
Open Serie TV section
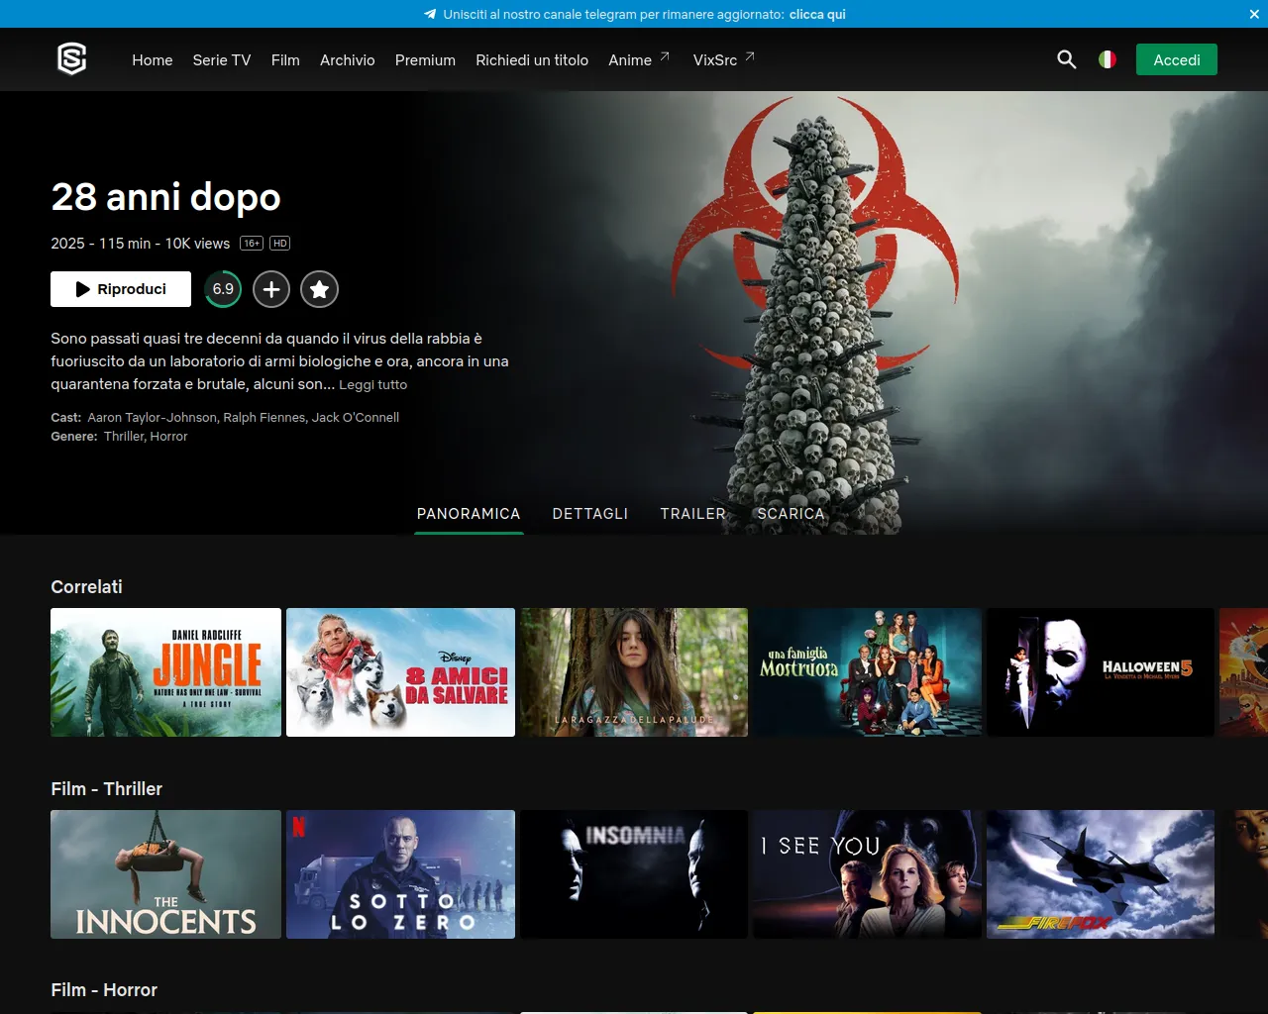222,59
